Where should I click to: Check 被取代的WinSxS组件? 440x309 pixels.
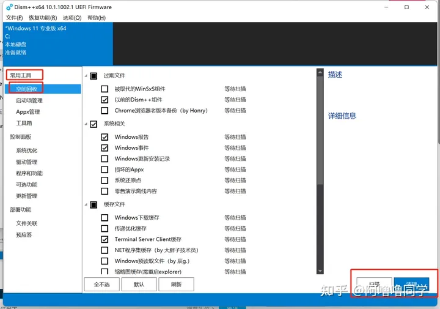point(105,89)
